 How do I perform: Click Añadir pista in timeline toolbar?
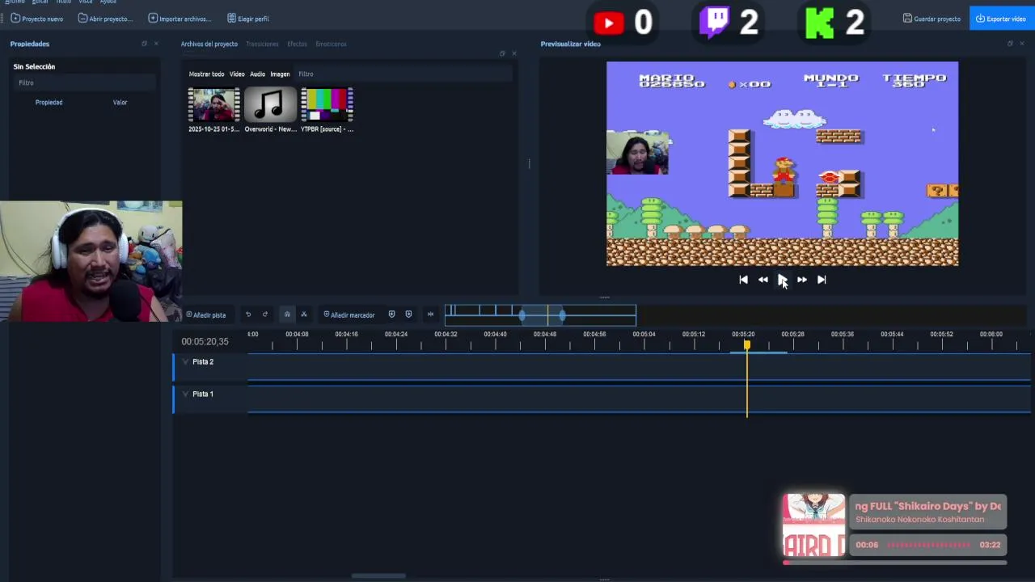[206, 314]
